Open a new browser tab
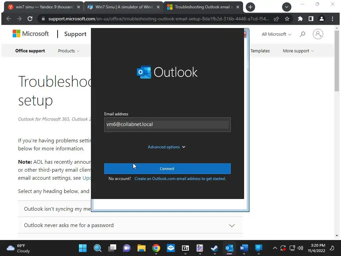Image resolution: width=341 pixels, height=256 pixels. [x=250, y=7]
